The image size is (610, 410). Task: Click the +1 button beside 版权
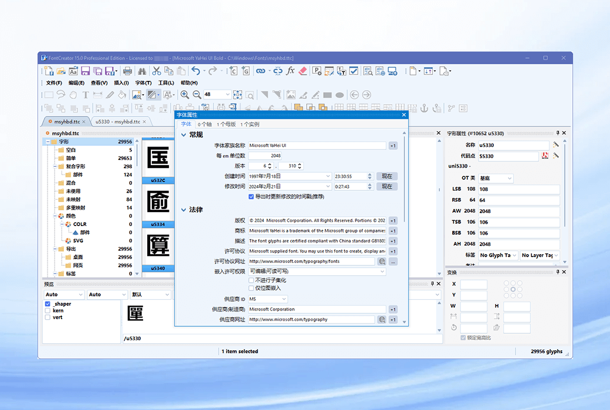[393, 221]
